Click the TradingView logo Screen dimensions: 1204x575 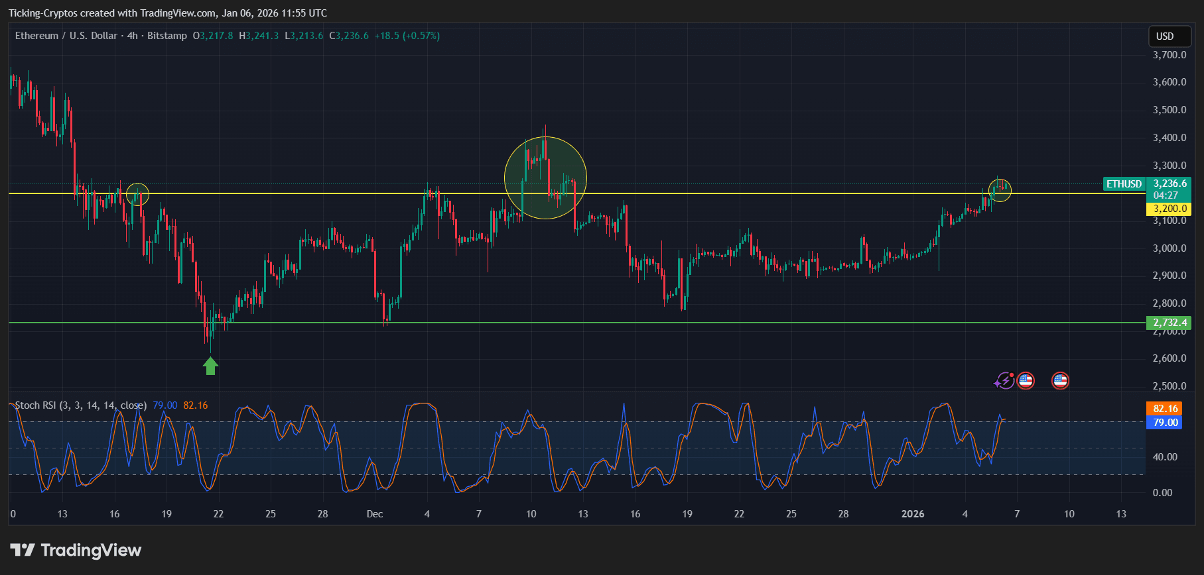(76, 550)
